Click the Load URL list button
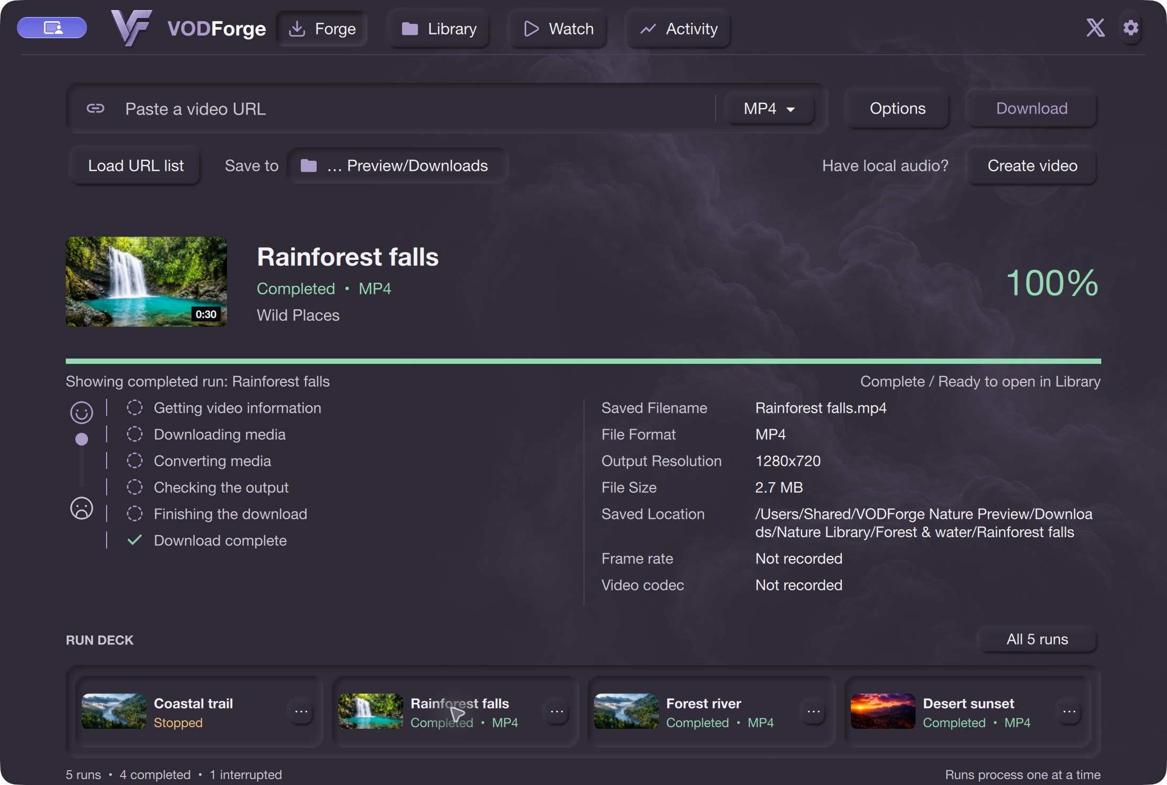The height and width of the screenshot is (785, 1167). pyautogui.click(x=136, y=166)
